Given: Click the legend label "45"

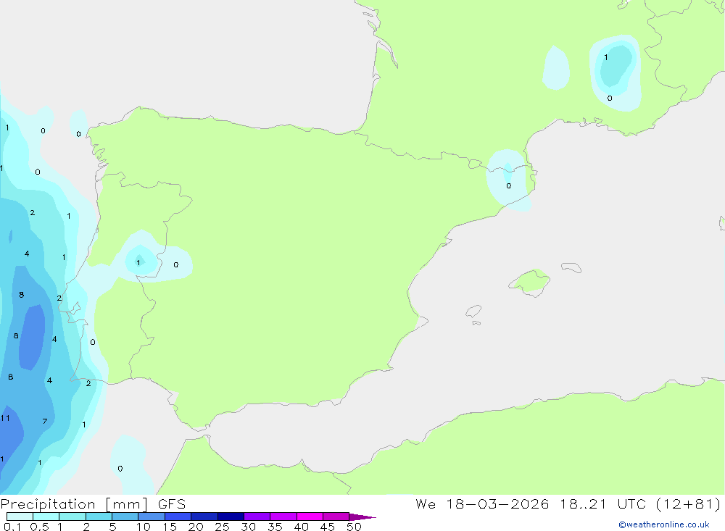Looking at the screenshot, I should click(328, 527).
